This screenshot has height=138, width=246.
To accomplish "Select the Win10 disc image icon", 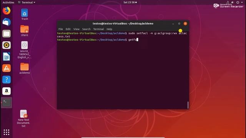I will pos(25,50).
